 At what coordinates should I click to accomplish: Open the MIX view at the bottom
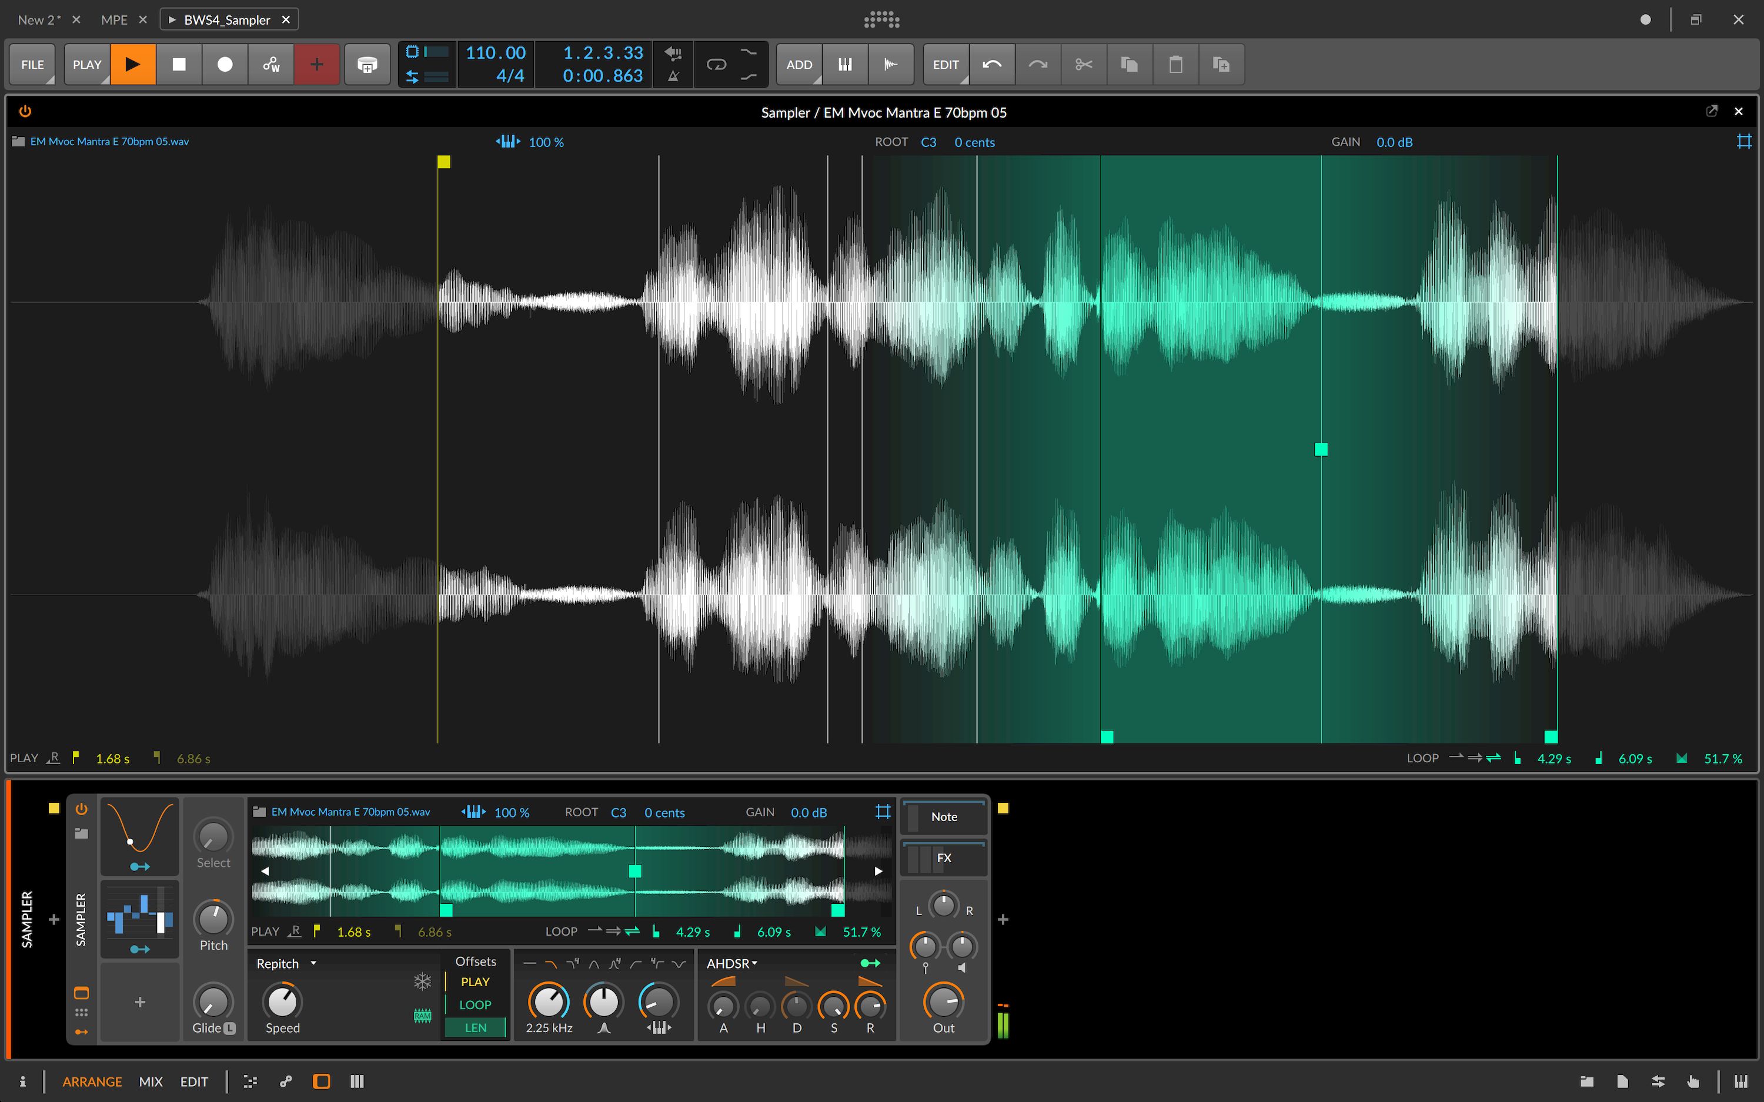[151, 1081]
